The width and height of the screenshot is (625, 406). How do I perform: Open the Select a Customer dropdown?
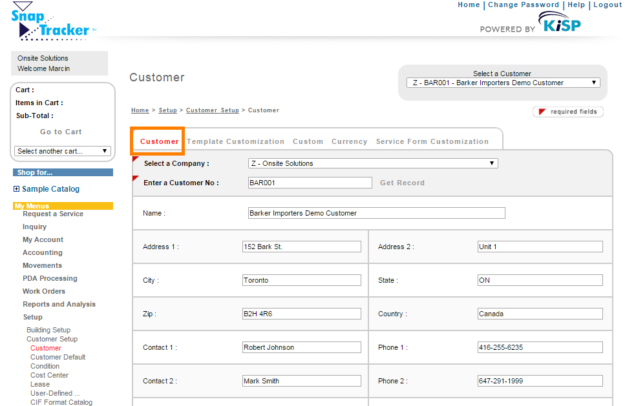point(503,83)
